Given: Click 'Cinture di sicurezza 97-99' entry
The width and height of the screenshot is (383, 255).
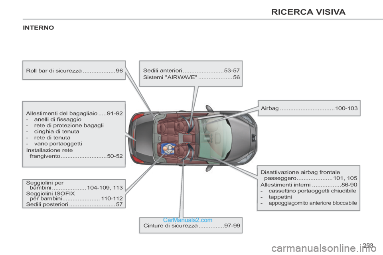Looking at the screenshot, I should pyautogui.click(x=192, y=226).
